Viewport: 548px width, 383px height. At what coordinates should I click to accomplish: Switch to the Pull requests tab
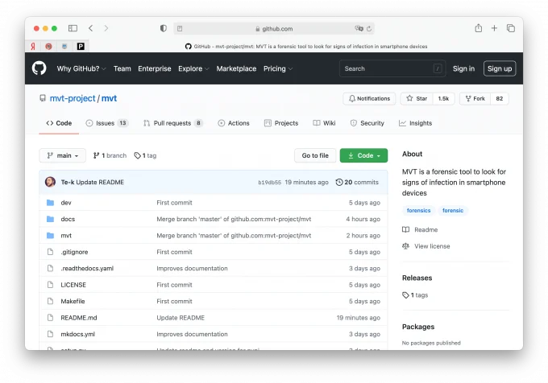click(173, 123)
